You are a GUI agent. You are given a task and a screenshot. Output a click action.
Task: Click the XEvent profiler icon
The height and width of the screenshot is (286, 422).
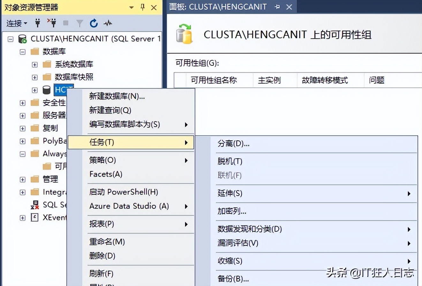click(34, 218)
